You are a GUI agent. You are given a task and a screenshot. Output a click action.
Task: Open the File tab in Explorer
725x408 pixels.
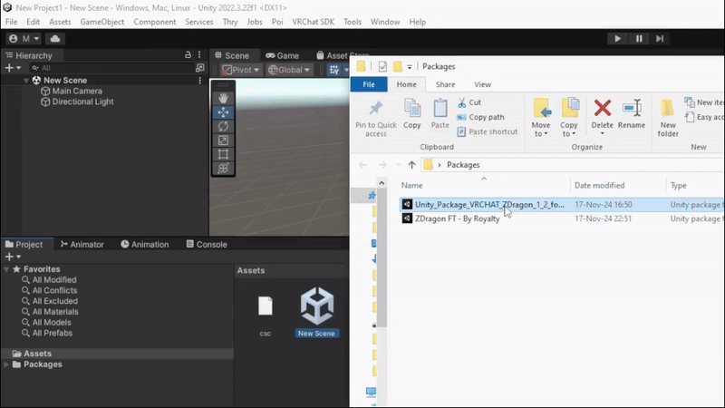pos(369,84)
